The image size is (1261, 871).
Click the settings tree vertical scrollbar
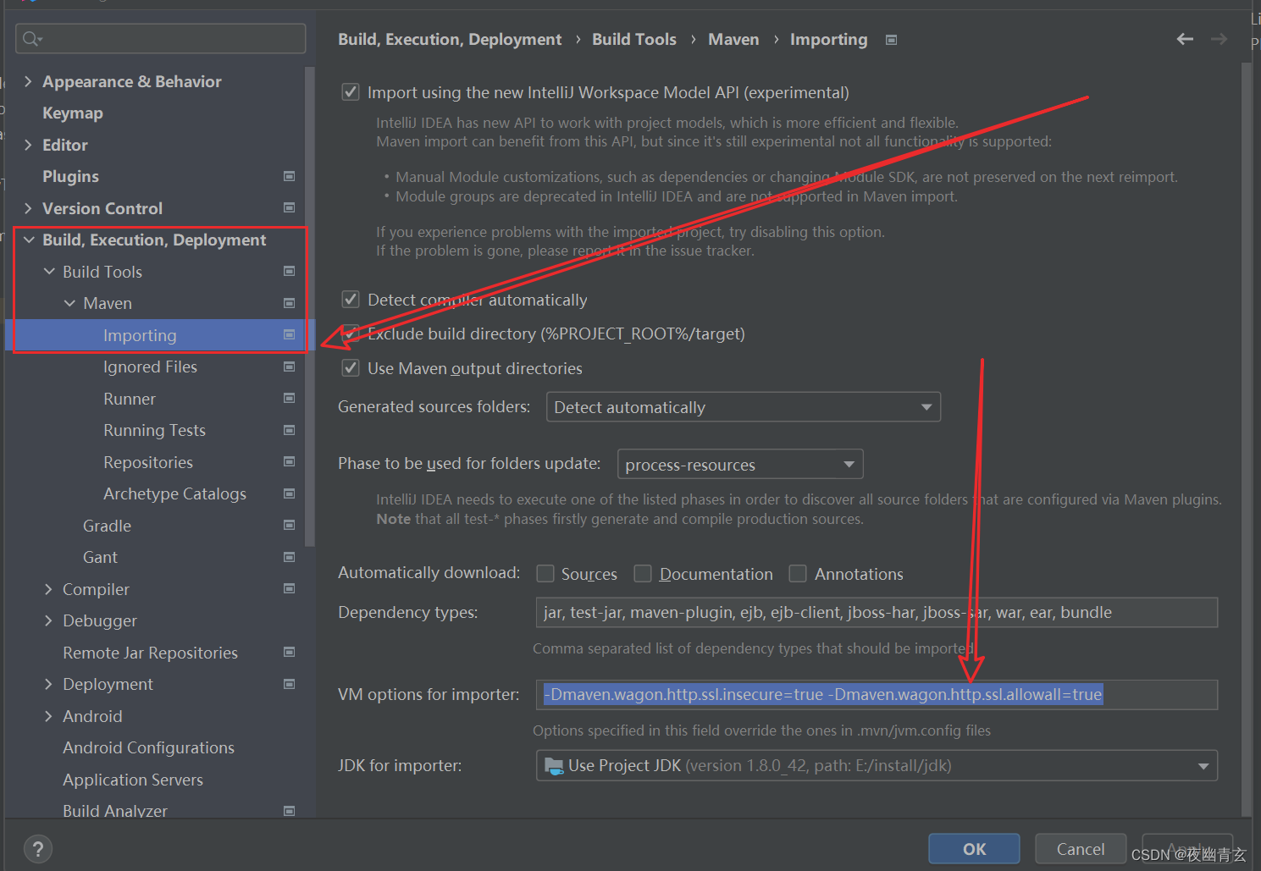click(310, 305)
